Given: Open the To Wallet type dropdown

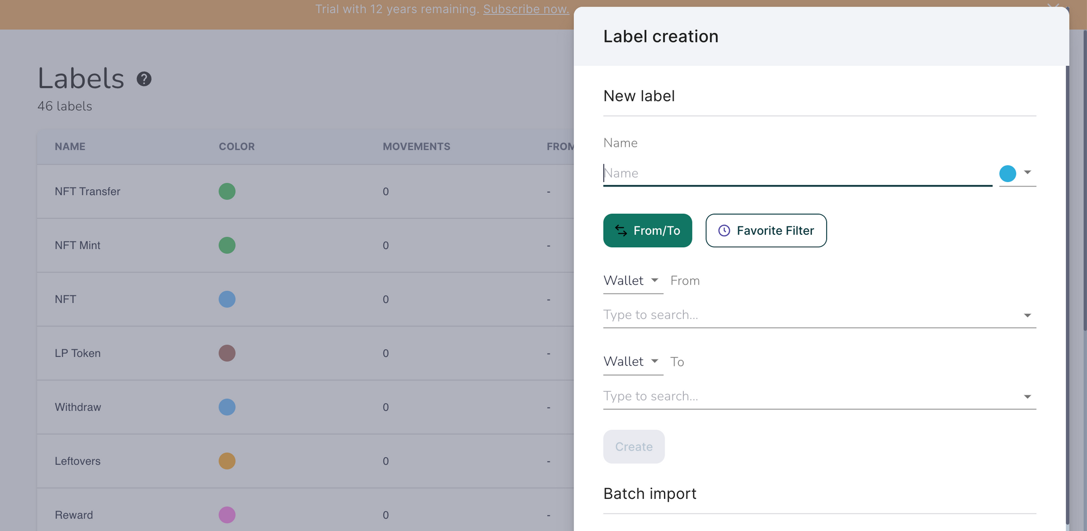Looking at the screenshot, I should 633,361.
